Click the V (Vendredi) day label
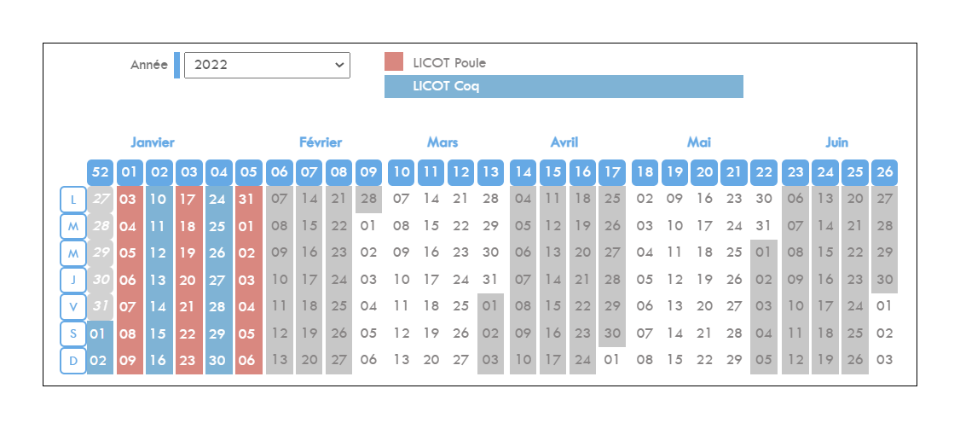The image size is (960, 429). (73, 307)
